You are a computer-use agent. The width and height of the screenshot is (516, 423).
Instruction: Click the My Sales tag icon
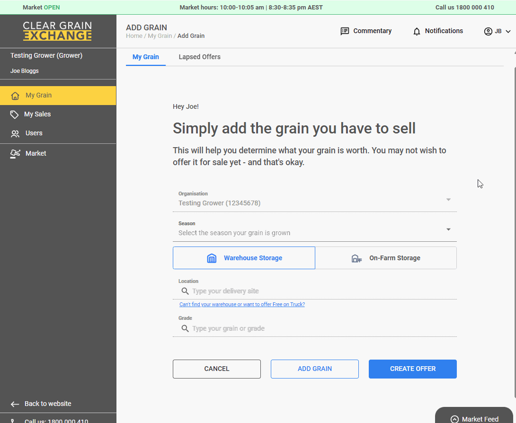click(14, 115)
